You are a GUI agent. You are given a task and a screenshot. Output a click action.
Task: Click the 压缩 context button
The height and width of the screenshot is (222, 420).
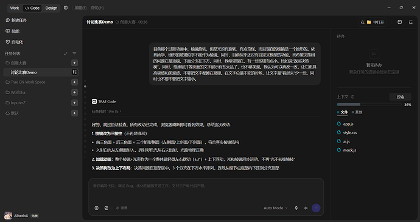tap(400, 97)
